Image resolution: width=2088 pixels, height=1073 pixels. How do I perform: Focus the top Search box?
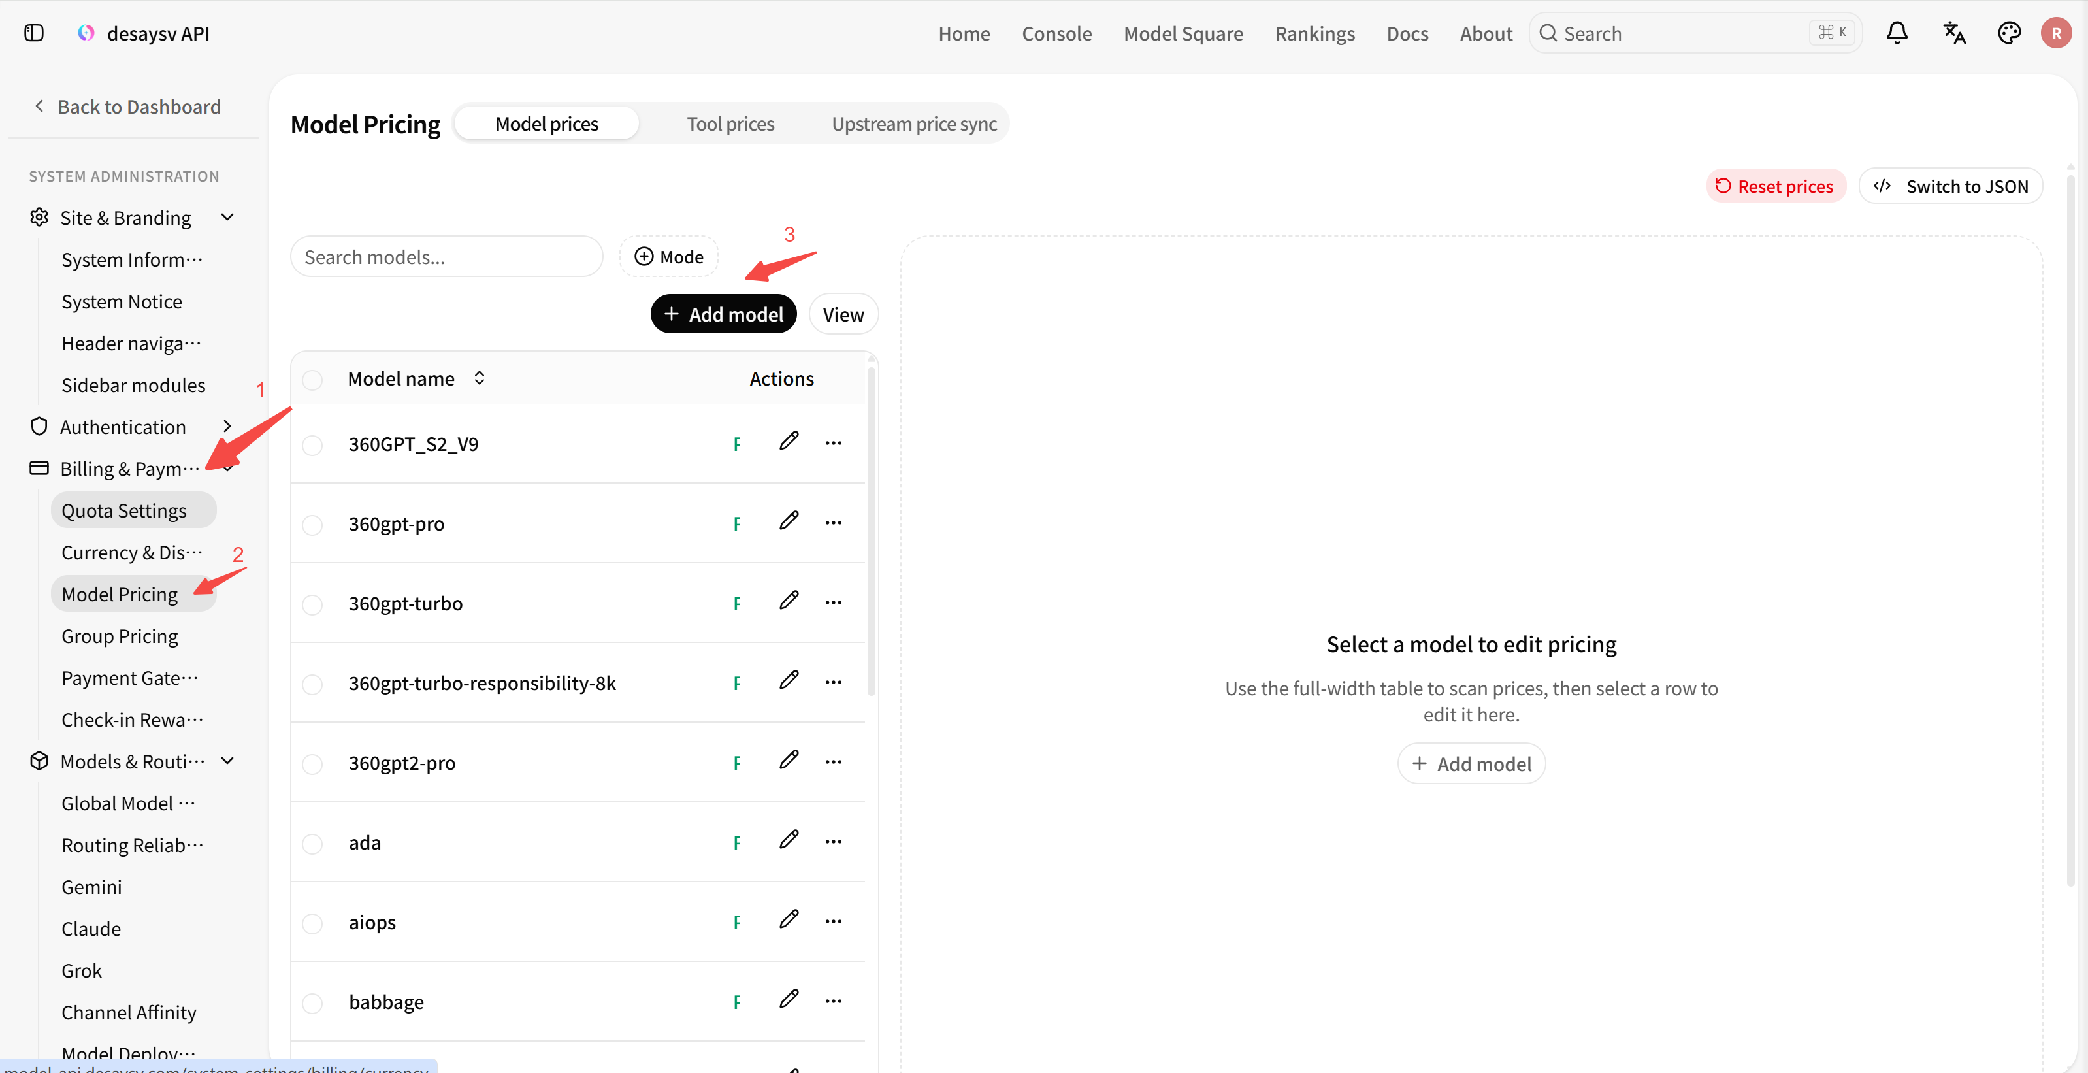coord(1695,33)
